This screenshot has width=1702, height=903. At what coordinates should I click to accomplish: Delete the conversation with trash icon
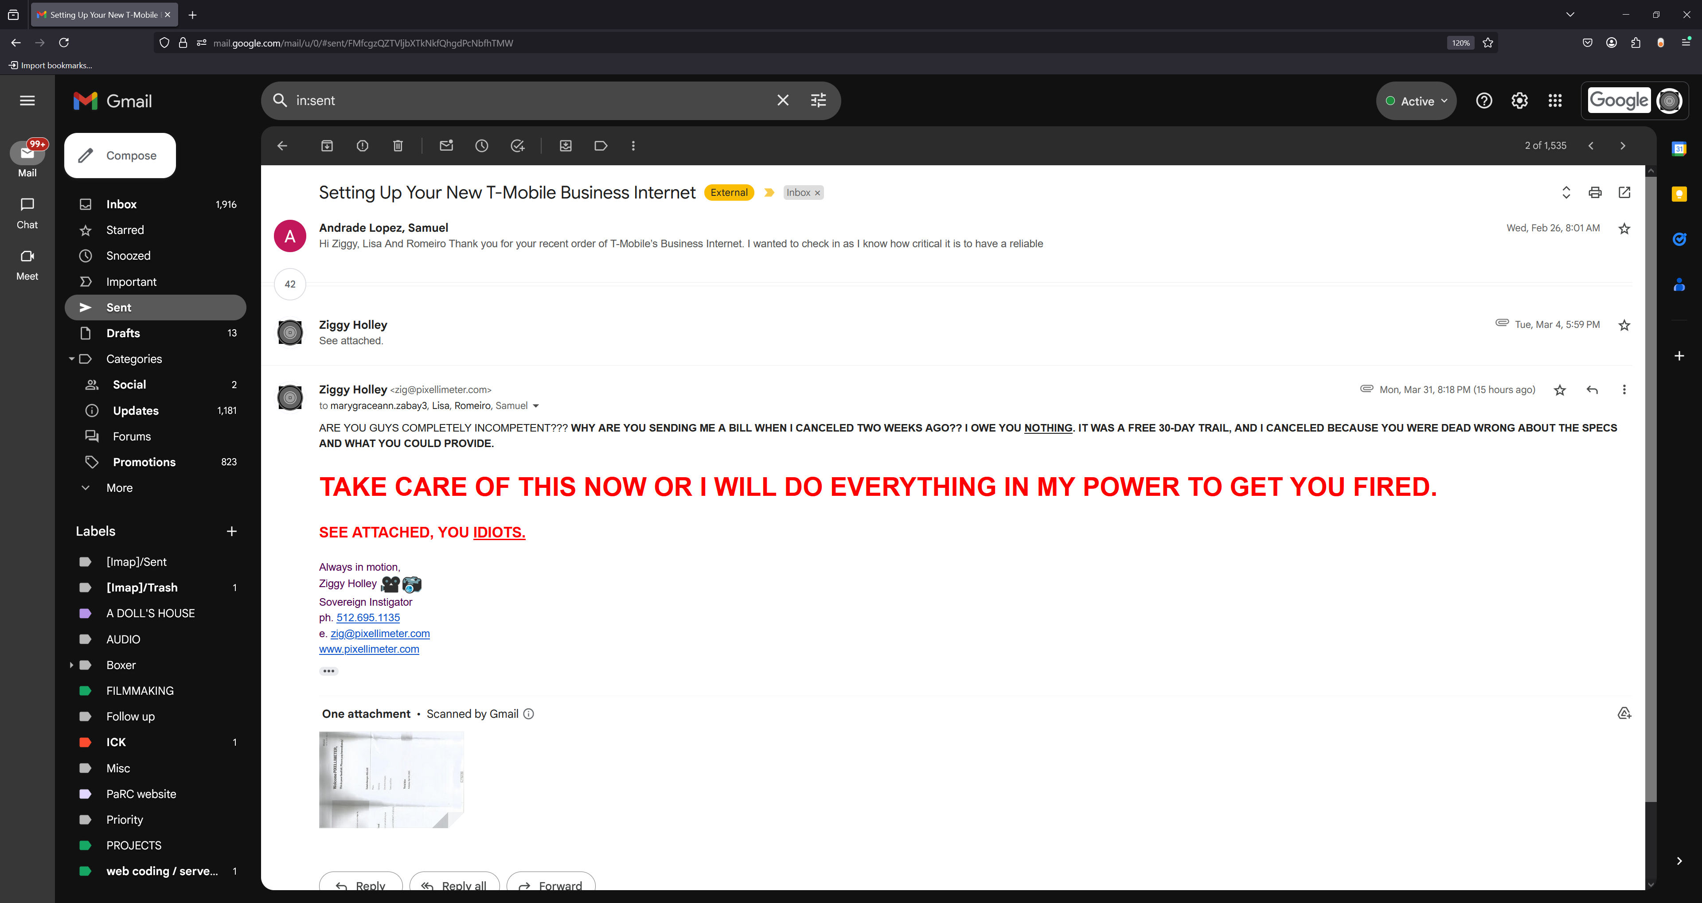[x=398, y=146]
